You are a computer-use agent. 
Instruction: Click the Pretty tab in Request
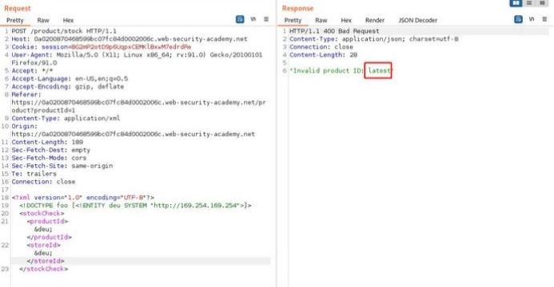[x=15, y=21]
